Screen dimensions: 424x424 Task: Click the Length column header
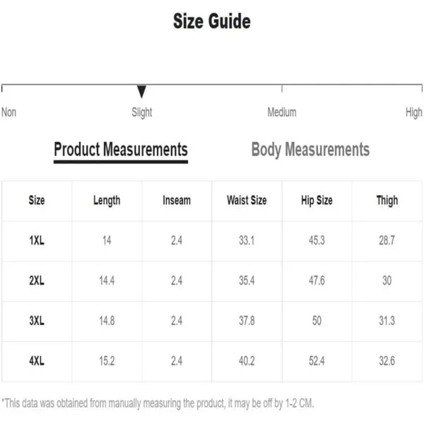pos(107,201)
